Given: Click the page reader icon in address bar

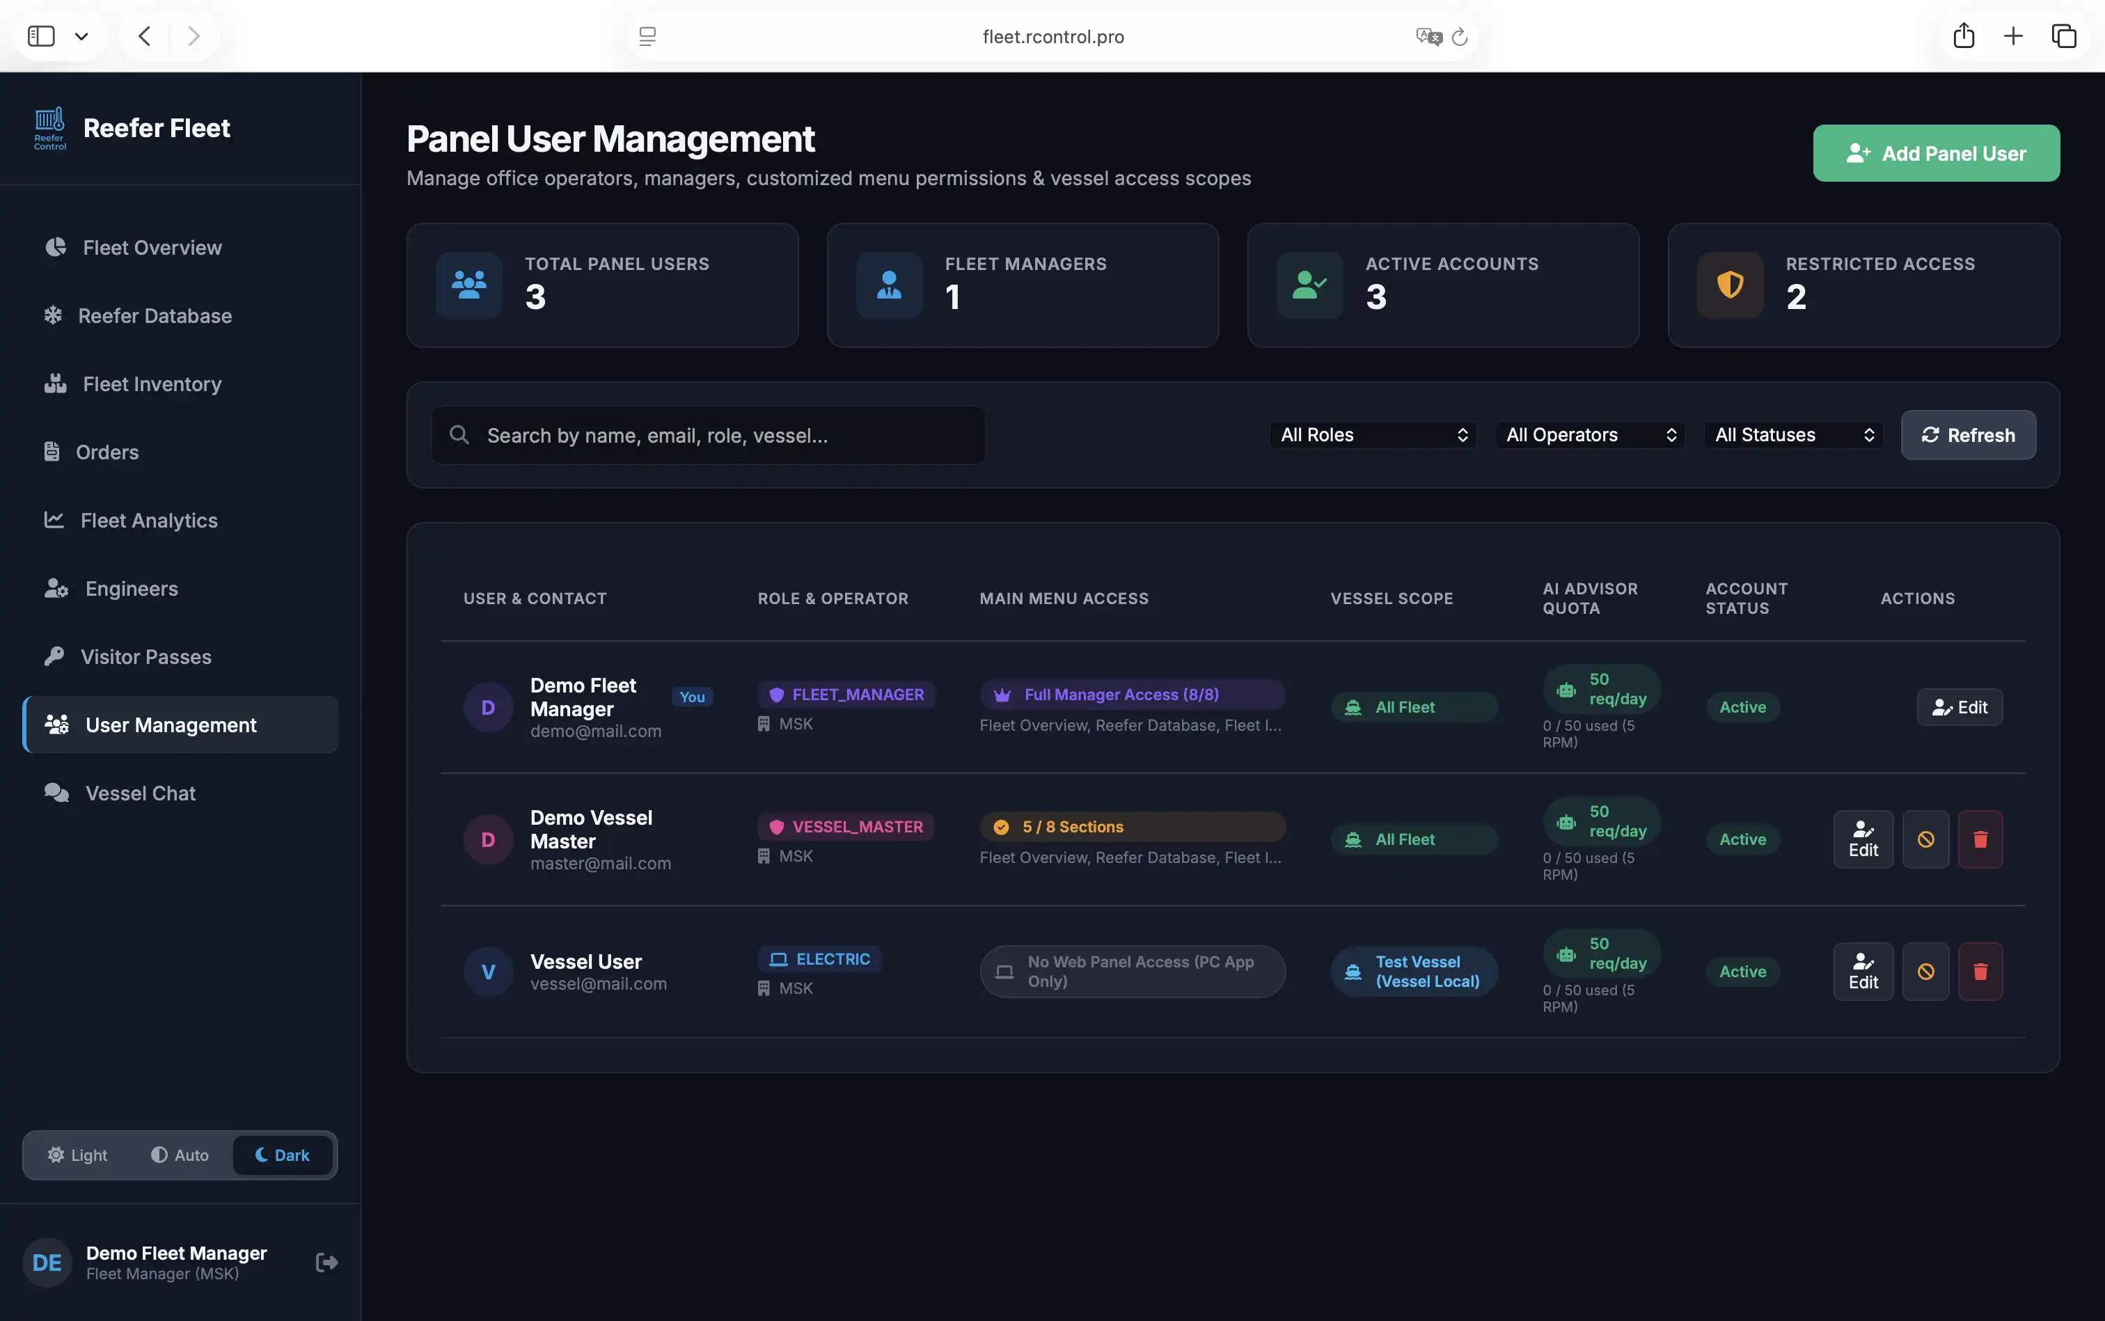Looking at the screenshot, I should point(647,37).
